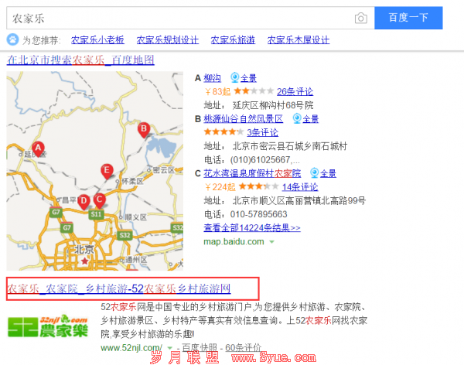This screenshot has height=365, width=464.
Task: Click address text 延庆区柳沟村68号院
Action: (273, 105)
